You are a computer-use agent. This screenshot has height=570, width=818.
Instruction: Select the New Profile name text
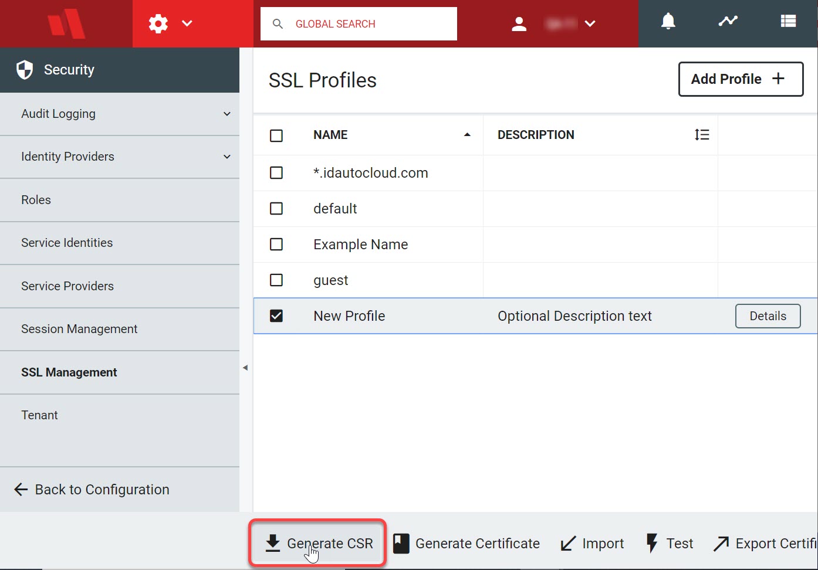pos(349,316)
